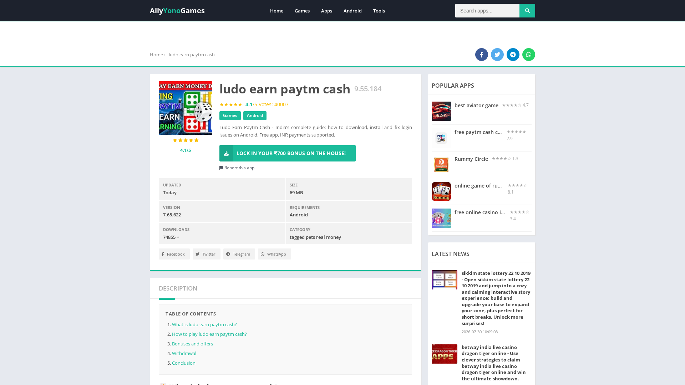Open the Android menu item
This screenshot has width=685, height=385.
point(352,11)
